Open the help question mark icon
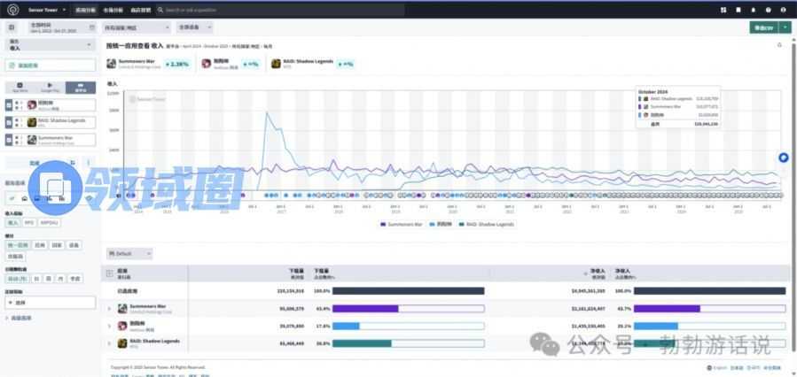The height and width of the screenshot is (377, 797). 768,10
